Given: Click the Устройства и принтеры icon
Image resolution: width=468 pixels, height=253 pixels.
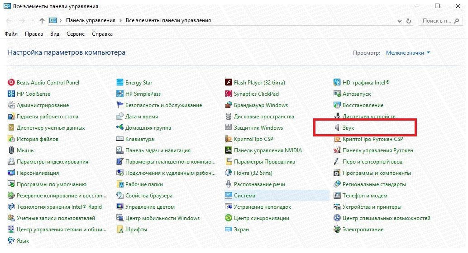Looking at the screenshot, I should tap(337, 207).
